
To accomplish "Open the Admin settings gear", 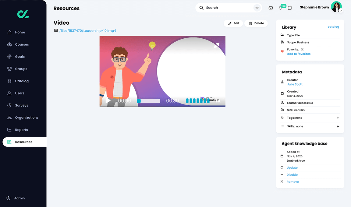I will 9,198.
